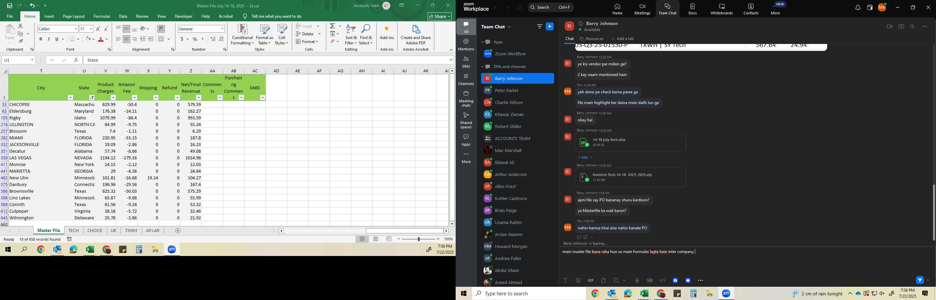Open the Name Box U1 dropdown arrow

[x=32, y=60]
